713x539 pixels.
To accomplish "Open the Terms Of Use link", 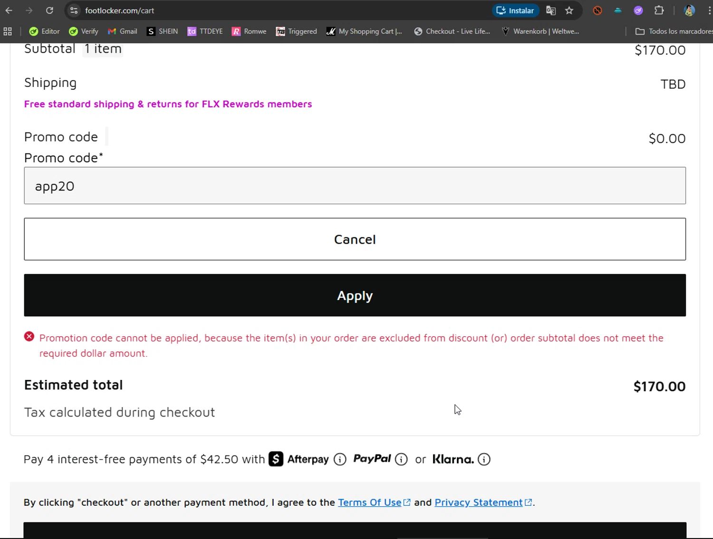I will 374,502.
